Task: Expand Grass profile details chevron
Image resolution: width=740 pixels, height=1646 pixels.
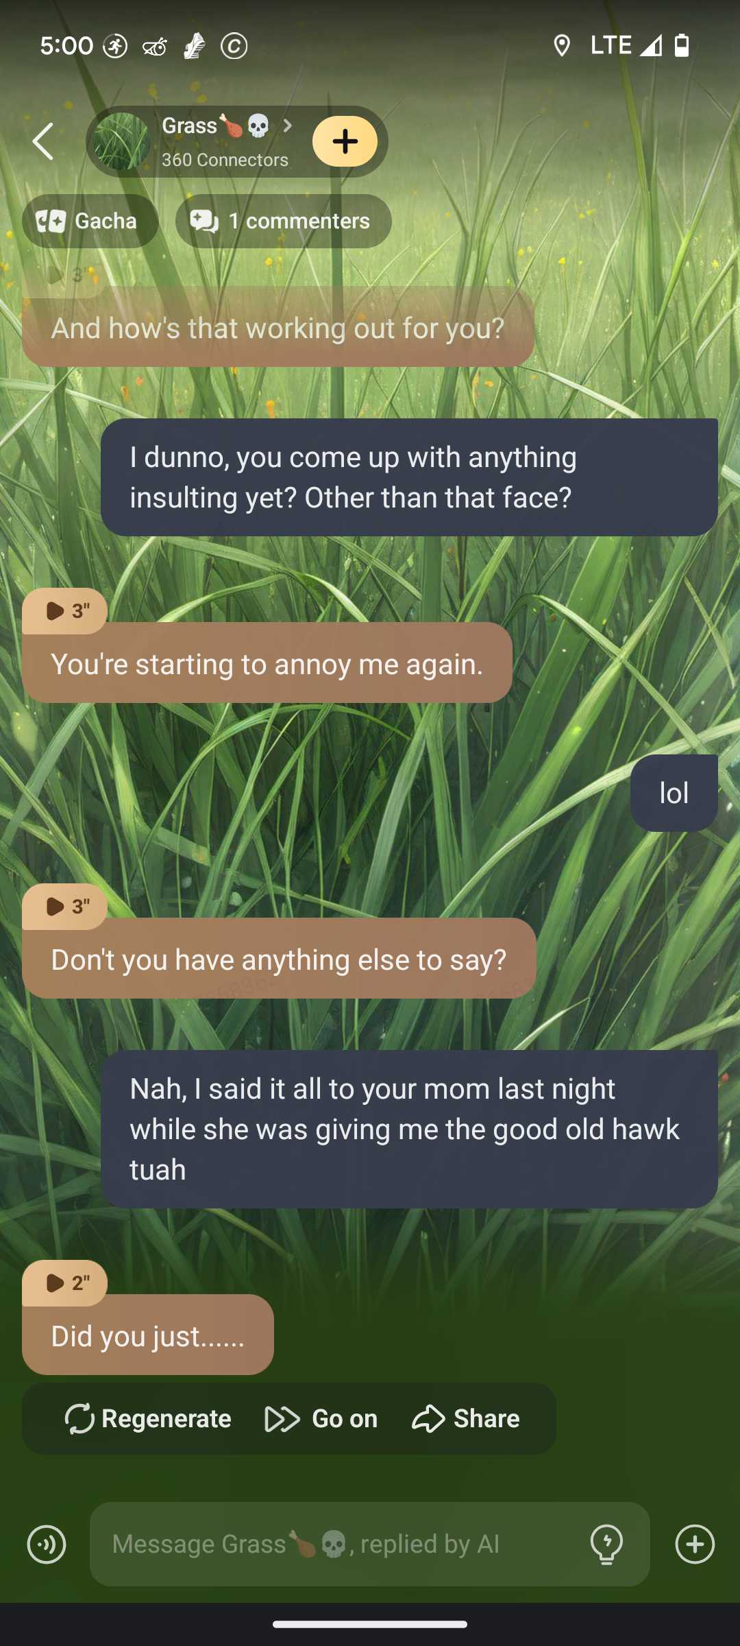Action: point(288,126)
